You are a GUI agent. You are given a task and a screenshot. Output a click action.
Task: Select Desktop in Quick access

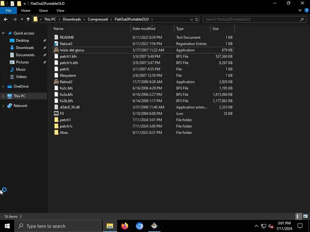[x=22, y=40]
